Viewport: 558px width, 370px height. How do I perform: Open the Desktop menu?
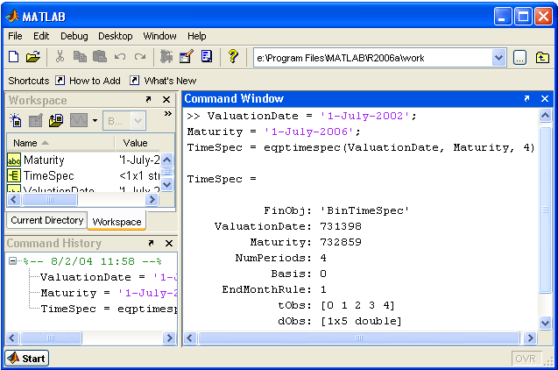point(116,36)
